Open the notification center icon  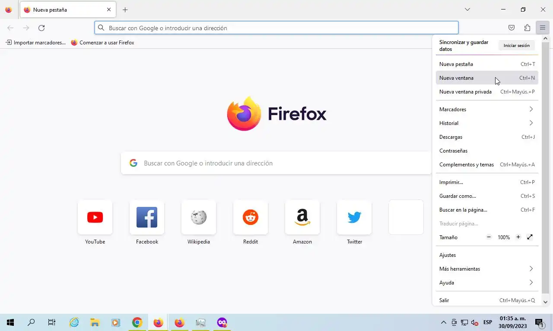click(539, 322)
